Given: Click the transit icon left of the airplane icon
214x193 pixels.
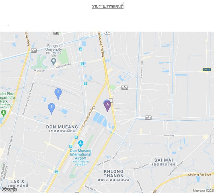Looking at the screenshot, I should (x=70, y=146).
